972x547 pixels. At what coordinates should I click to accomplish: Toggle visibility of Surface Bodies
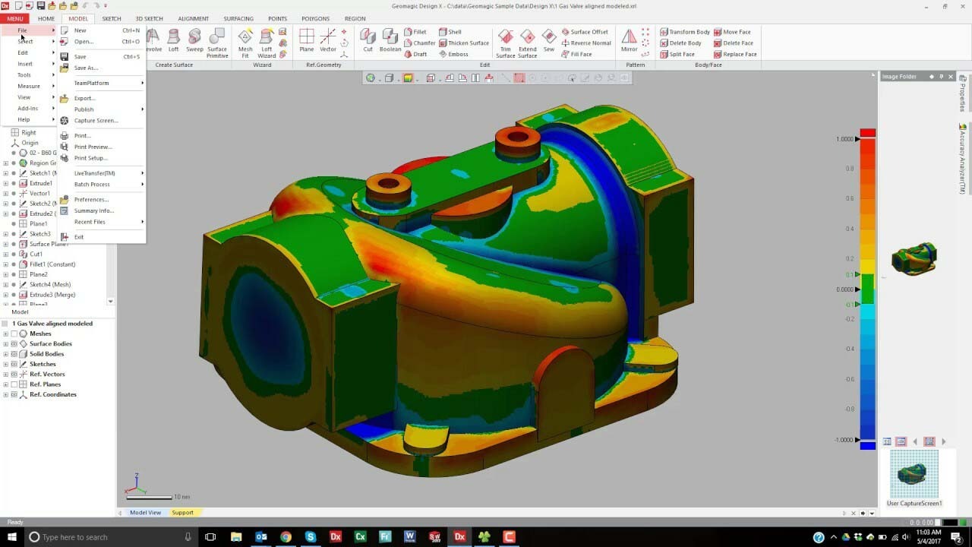14,343
